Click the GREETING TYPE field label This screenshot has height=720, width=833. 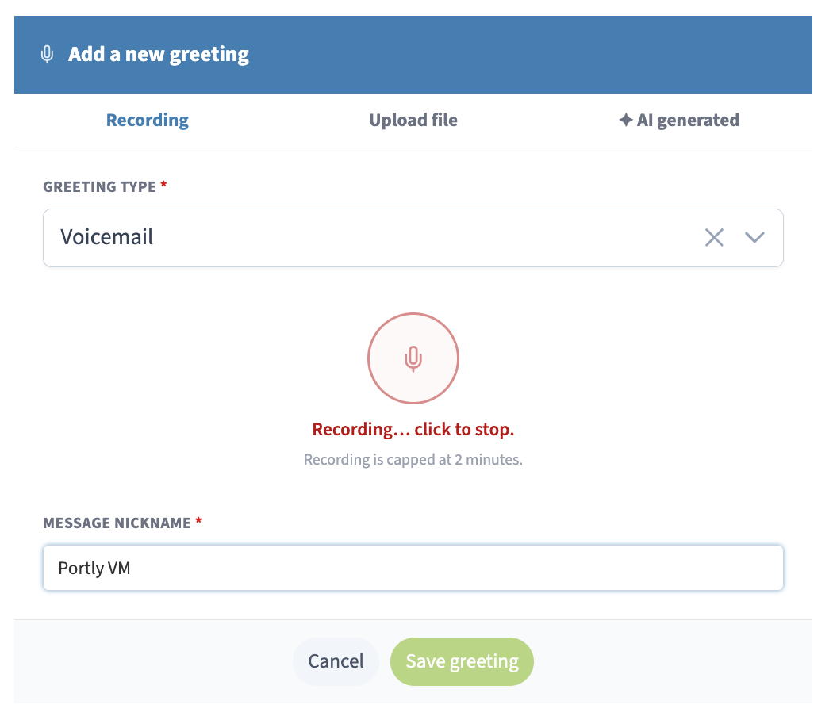[x=99, y=187]
